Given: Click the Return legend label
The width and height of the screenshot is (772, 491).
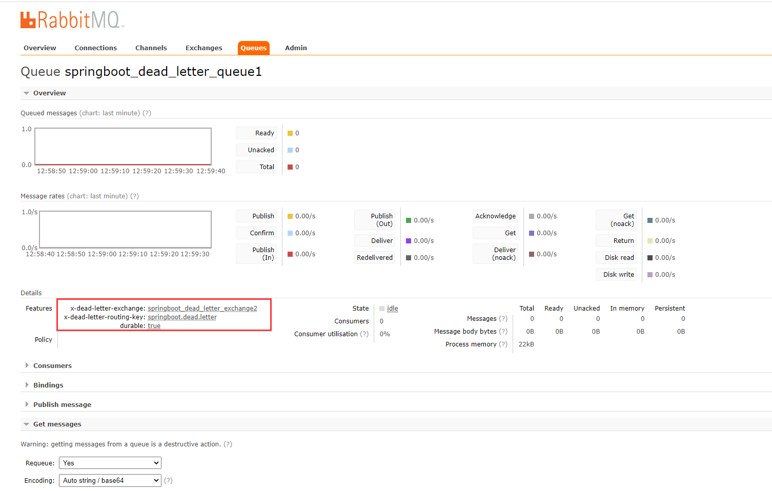Looking at the screenshot, I should pyautogui.click(x=616, y=240).
